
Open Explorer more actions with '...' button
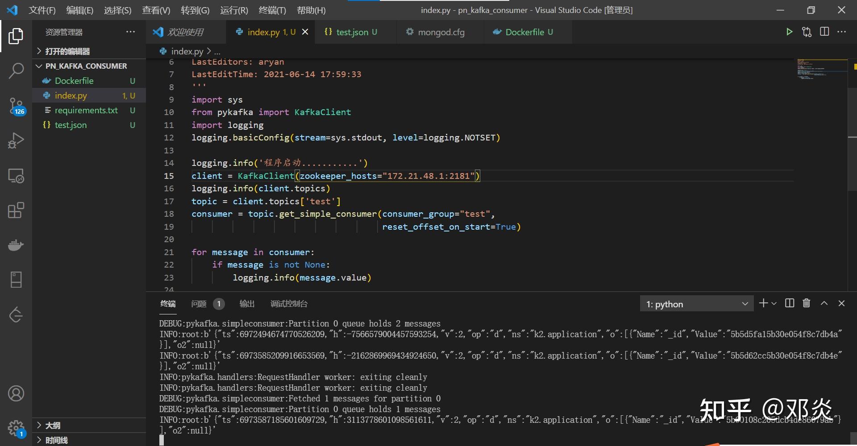coord(130,32)
